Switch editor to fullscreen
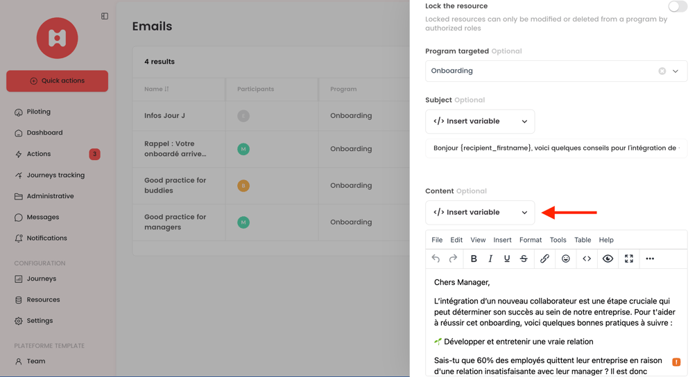The width and height of the screenshot is (697, 377). pyautogui.click(x=628, y=258)
